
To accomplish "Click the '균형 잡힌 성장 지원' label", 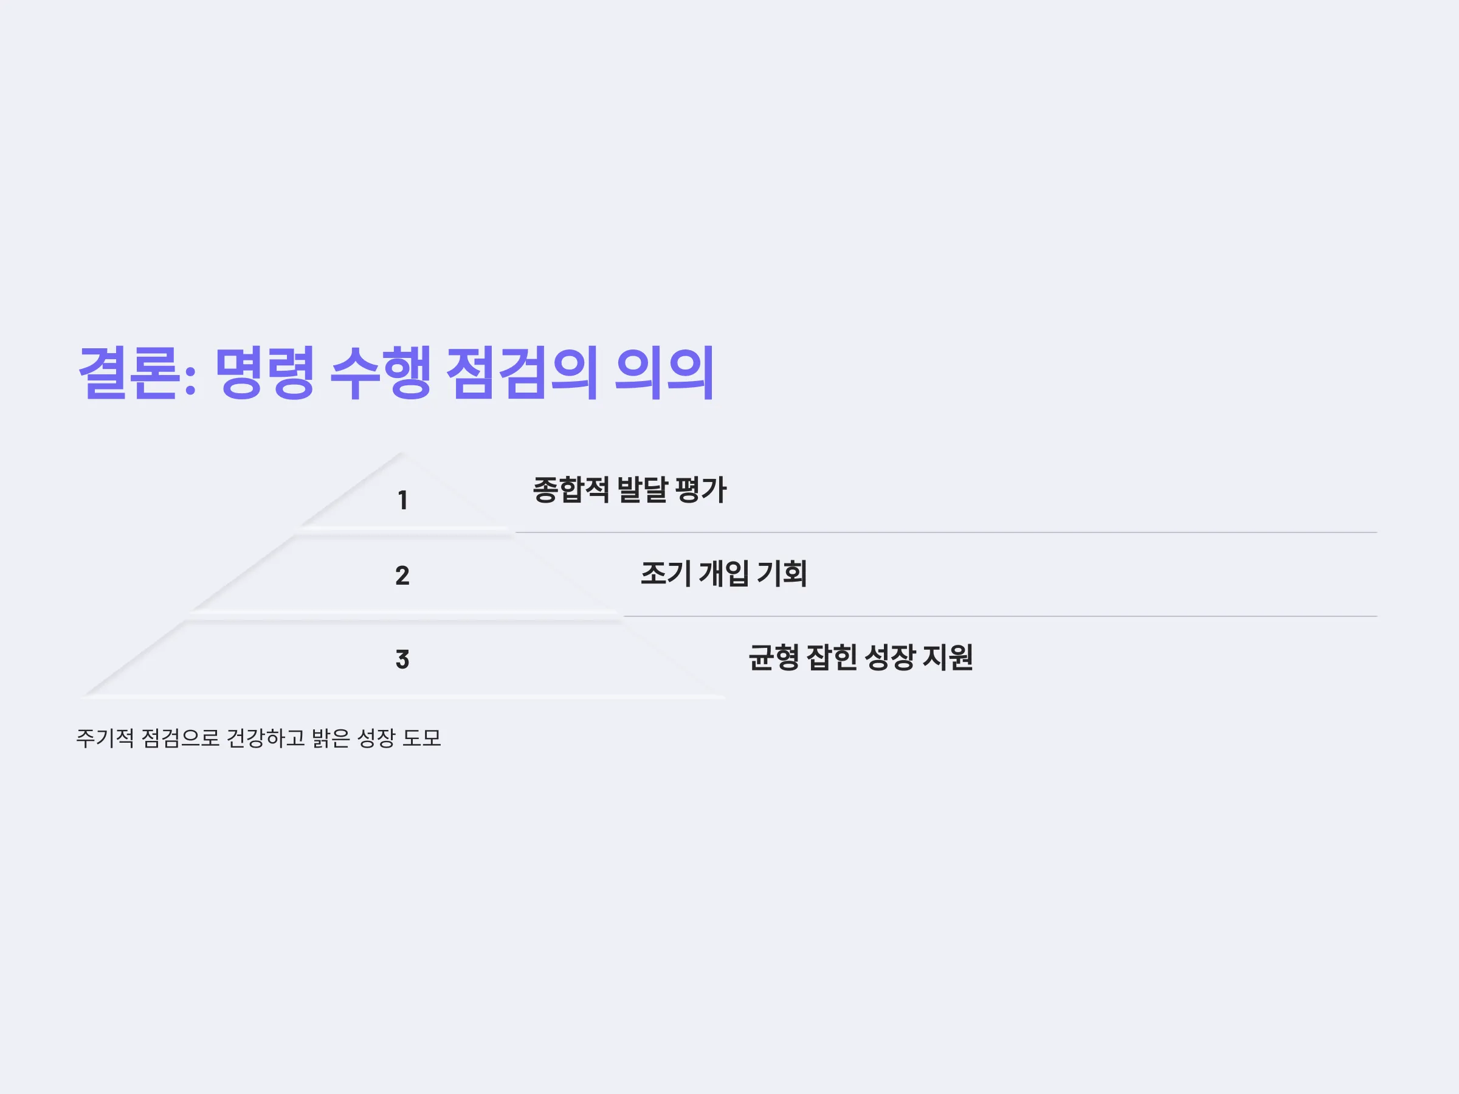I will point(861,658).
